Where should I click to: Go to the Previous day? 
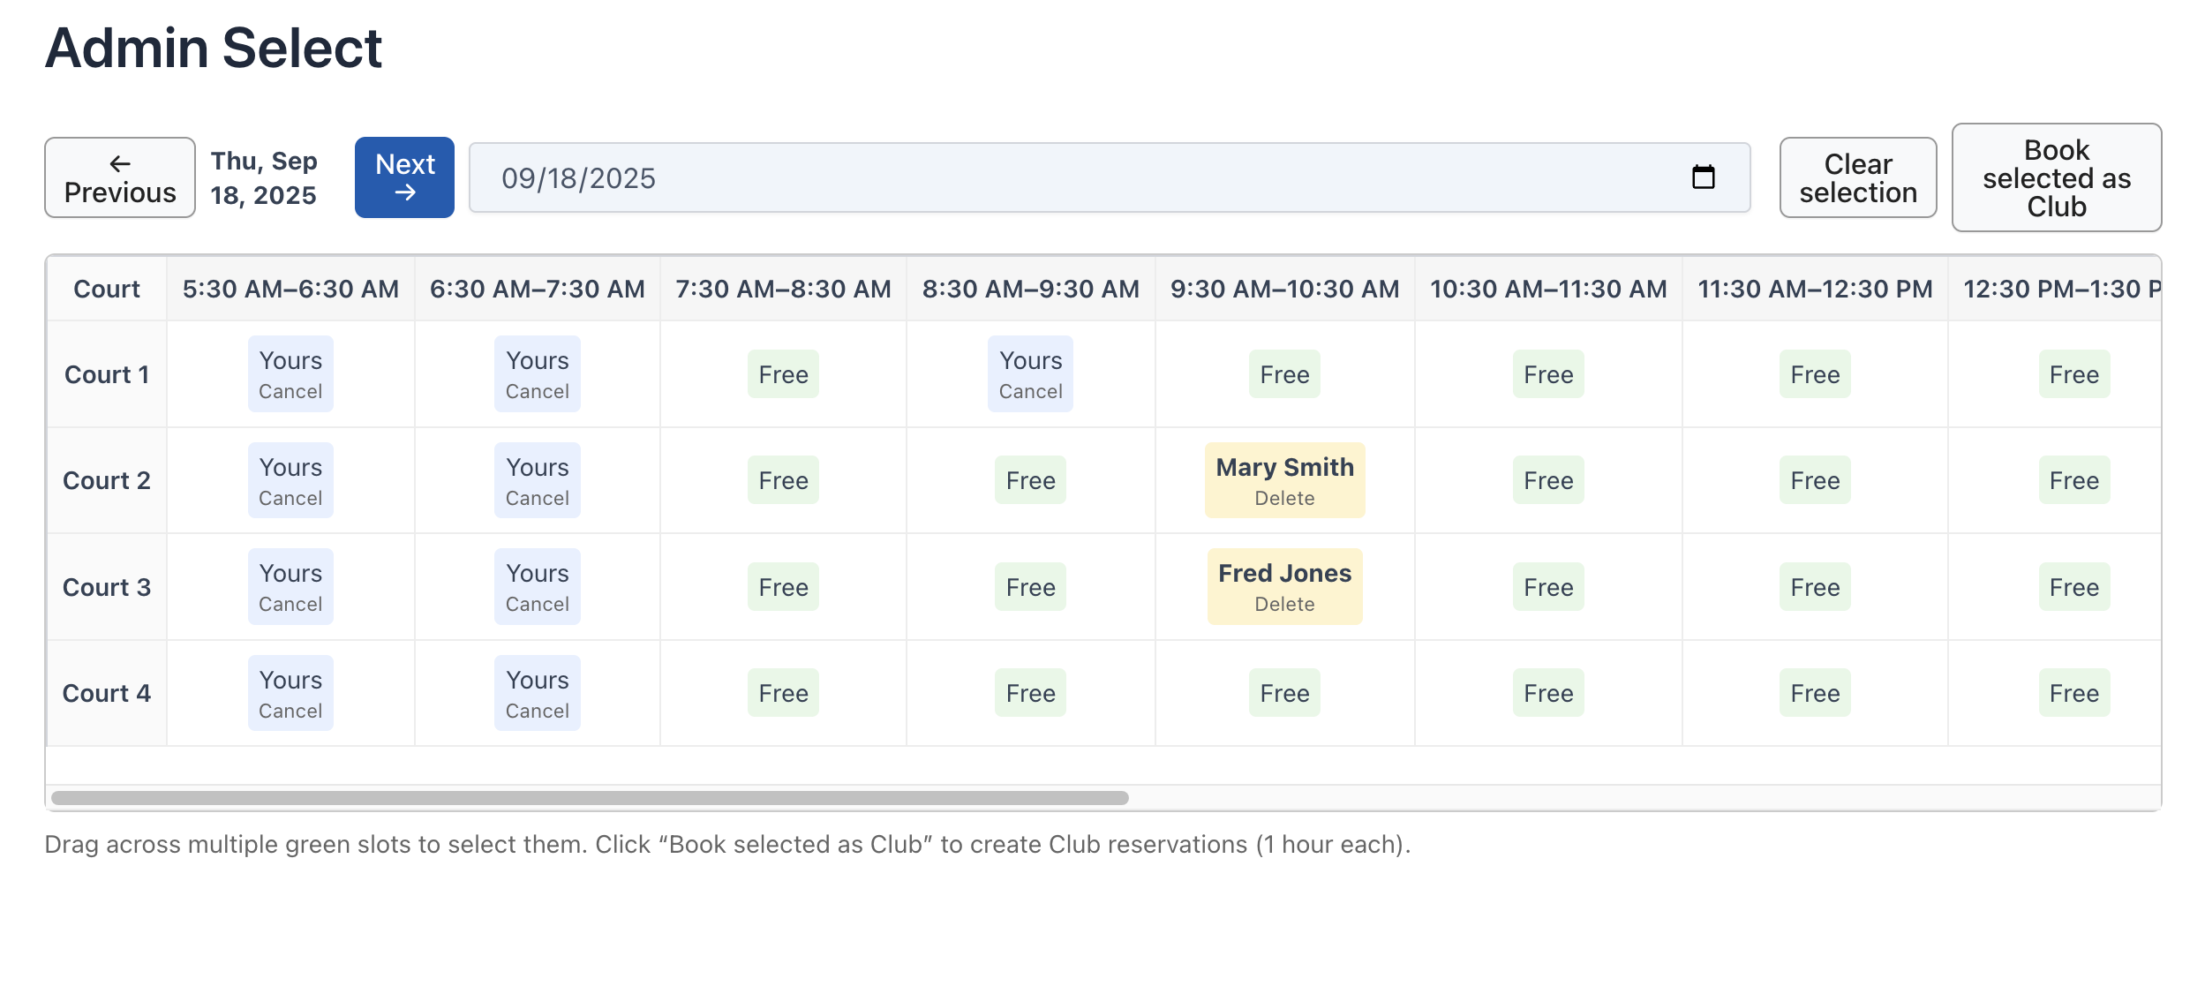(119, 177)
